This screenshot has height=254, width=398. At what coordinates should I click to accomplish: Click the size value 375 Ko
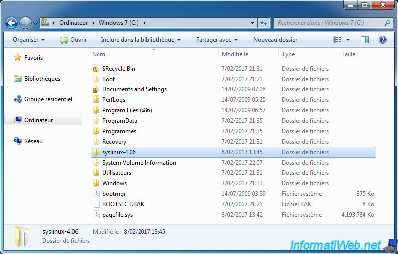pos(365,194)
